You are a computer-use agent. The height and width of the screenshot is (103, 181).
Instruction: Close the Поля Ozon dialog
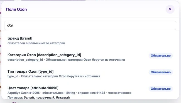click(x=170, y=9)
